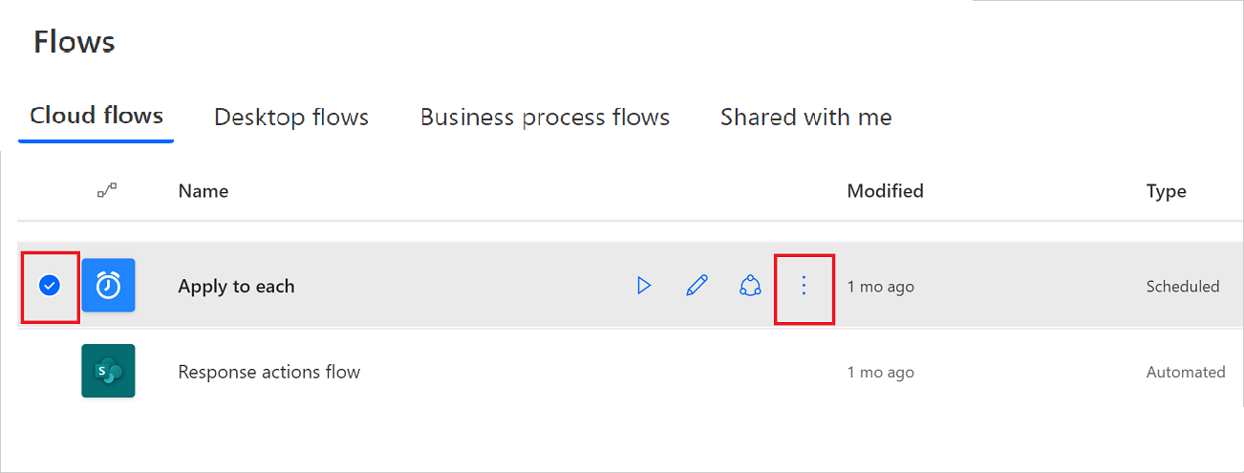Click the Scheduled type label
Viewport: 1244px width, 473px height.
pyautogui.click(x=1183, y=286)
